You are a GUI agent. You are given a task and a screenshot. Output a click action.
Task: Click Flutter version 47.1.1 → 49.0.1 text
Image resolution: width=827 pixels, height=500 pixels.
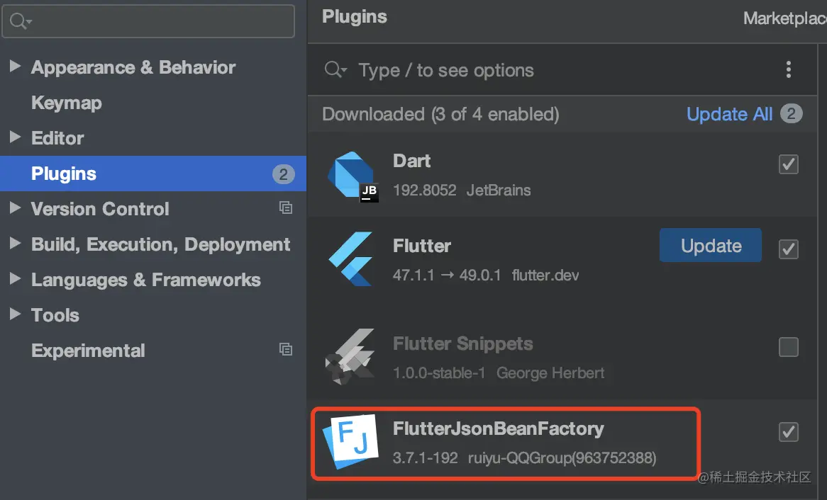447,275
